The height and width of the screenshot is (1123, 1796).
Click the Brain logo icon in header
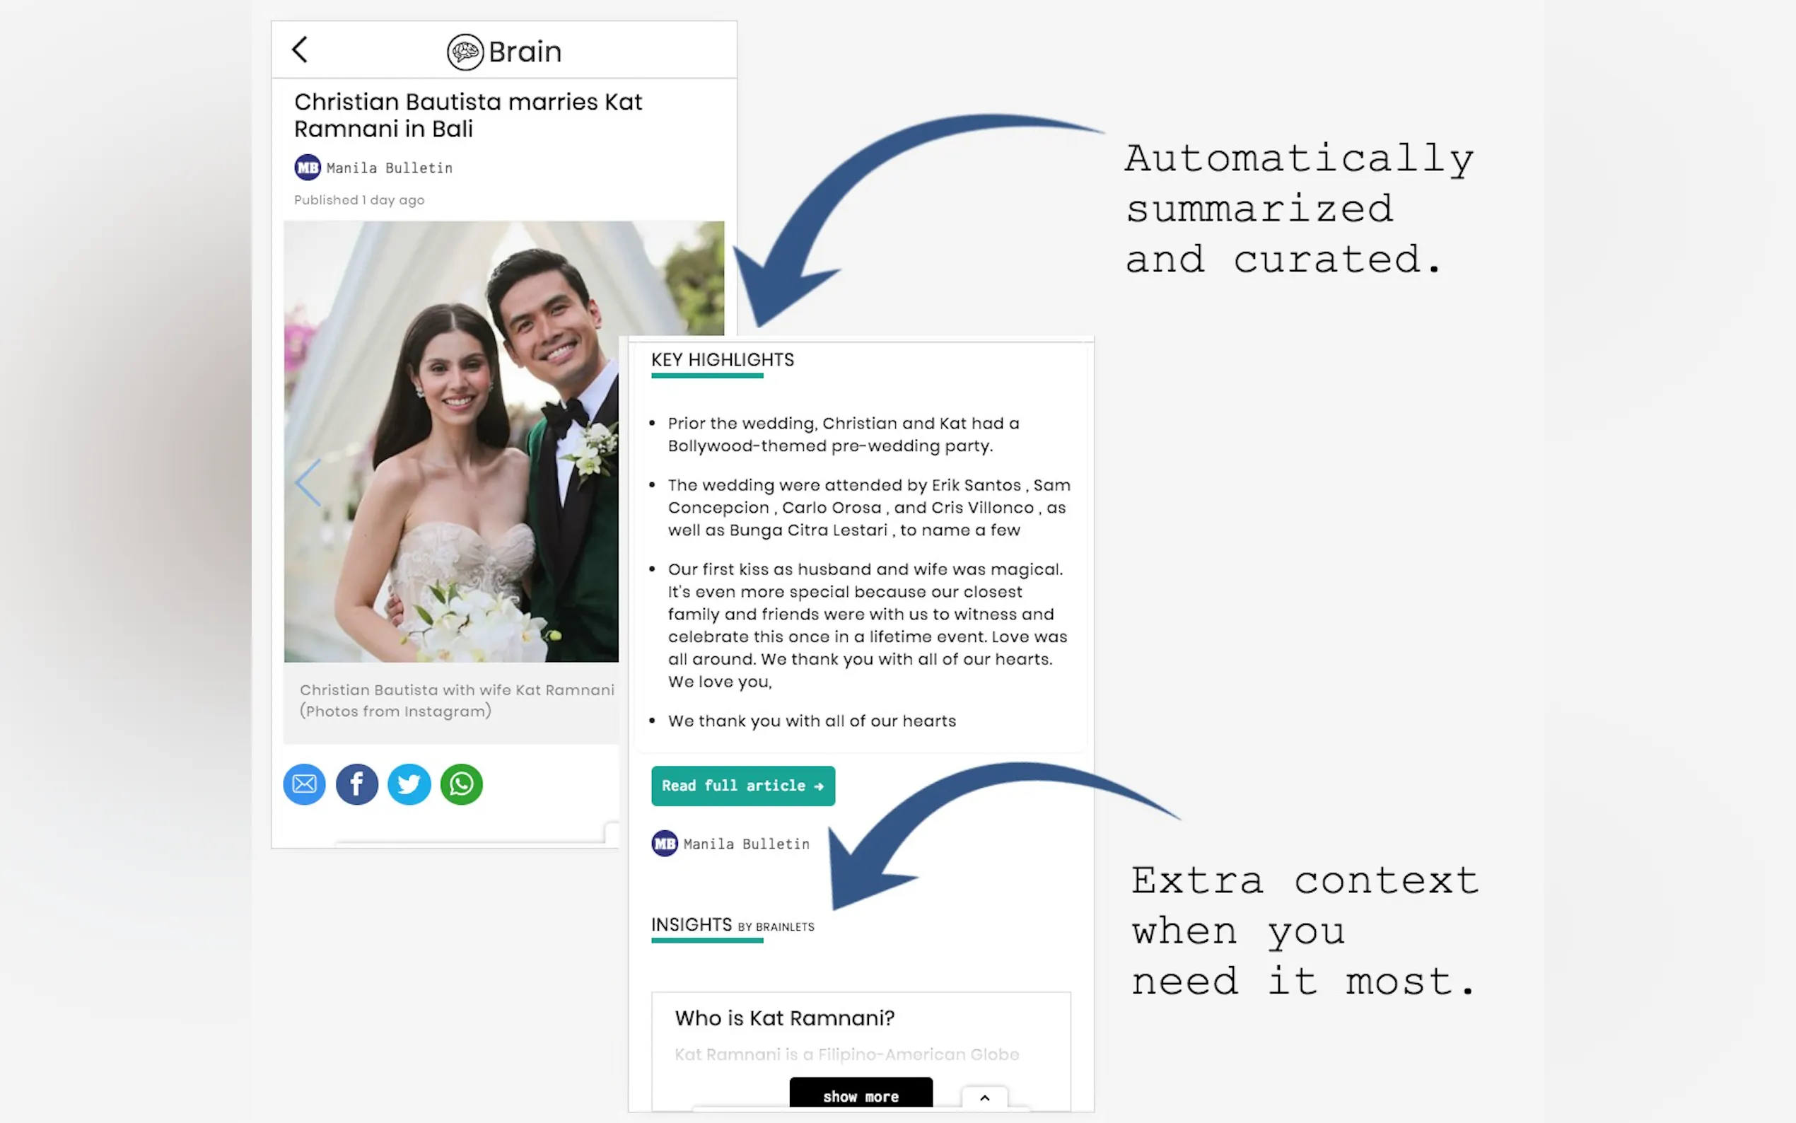coord(465,52)
